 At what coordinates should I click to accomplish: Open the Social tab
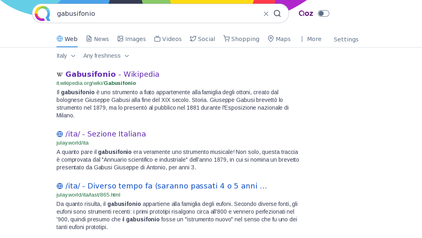pos(202,39)
